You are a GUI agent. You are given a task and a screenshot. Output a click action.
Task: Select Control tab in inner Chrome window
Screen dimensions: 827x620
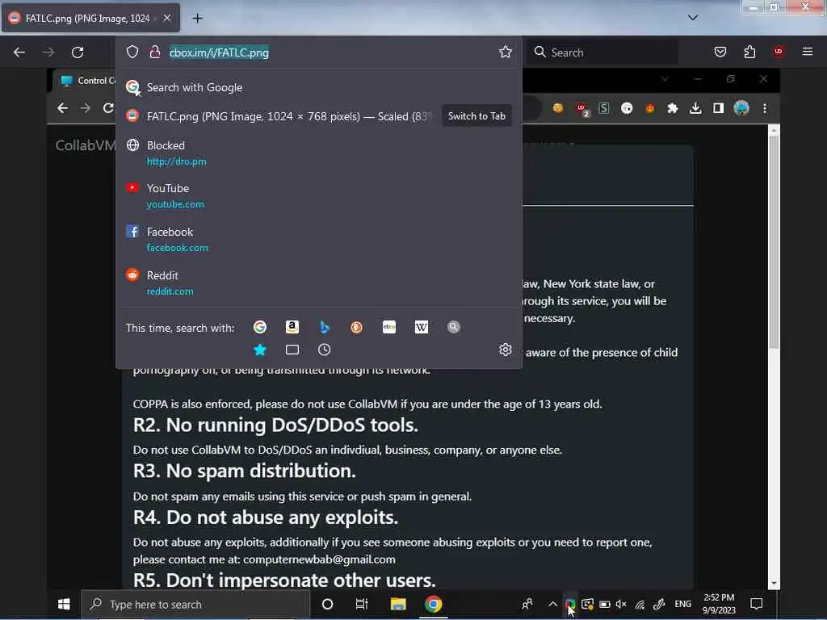[87, 81]
